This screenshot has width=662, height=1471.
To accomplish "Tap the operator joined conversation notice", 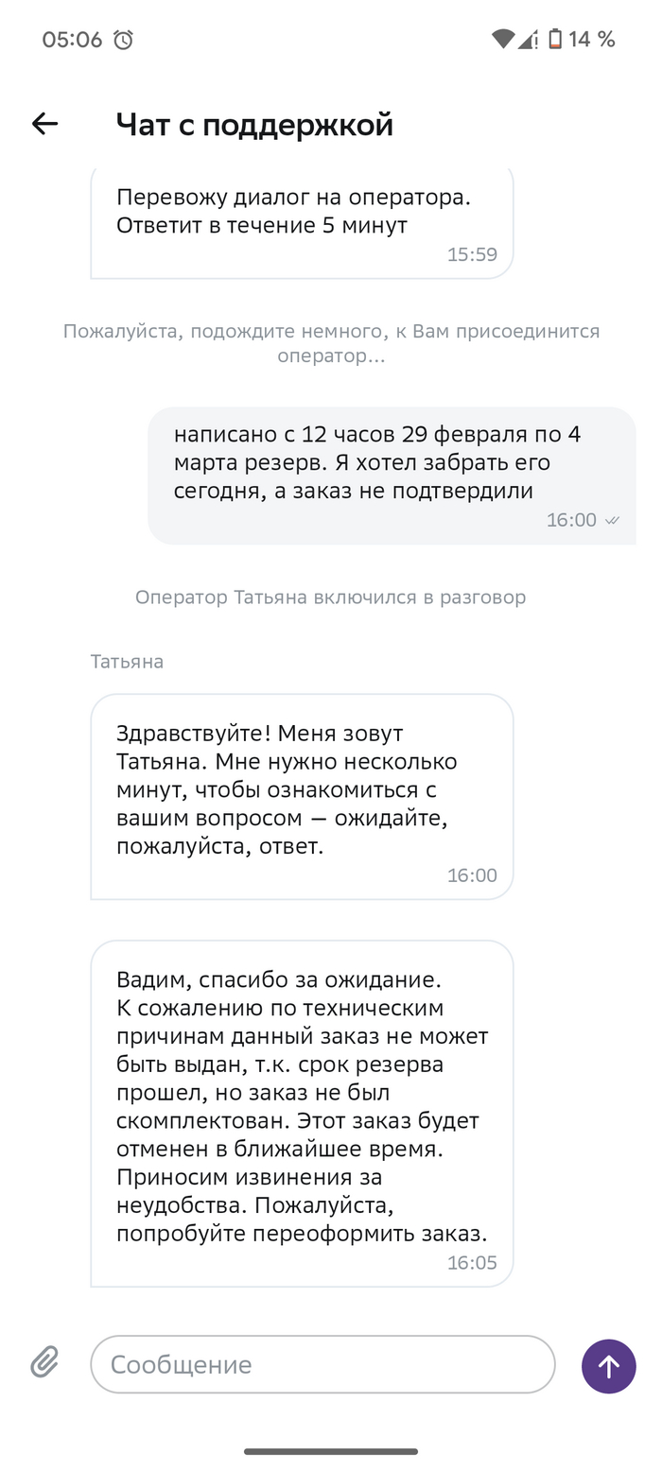I will (x=330, y=597).
